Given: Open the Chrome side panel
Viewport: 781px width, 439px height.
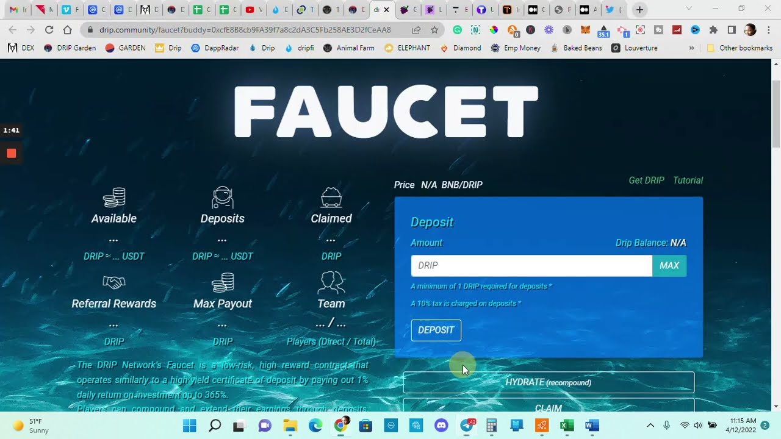Looking at the screenshot, I should [732, 30].
